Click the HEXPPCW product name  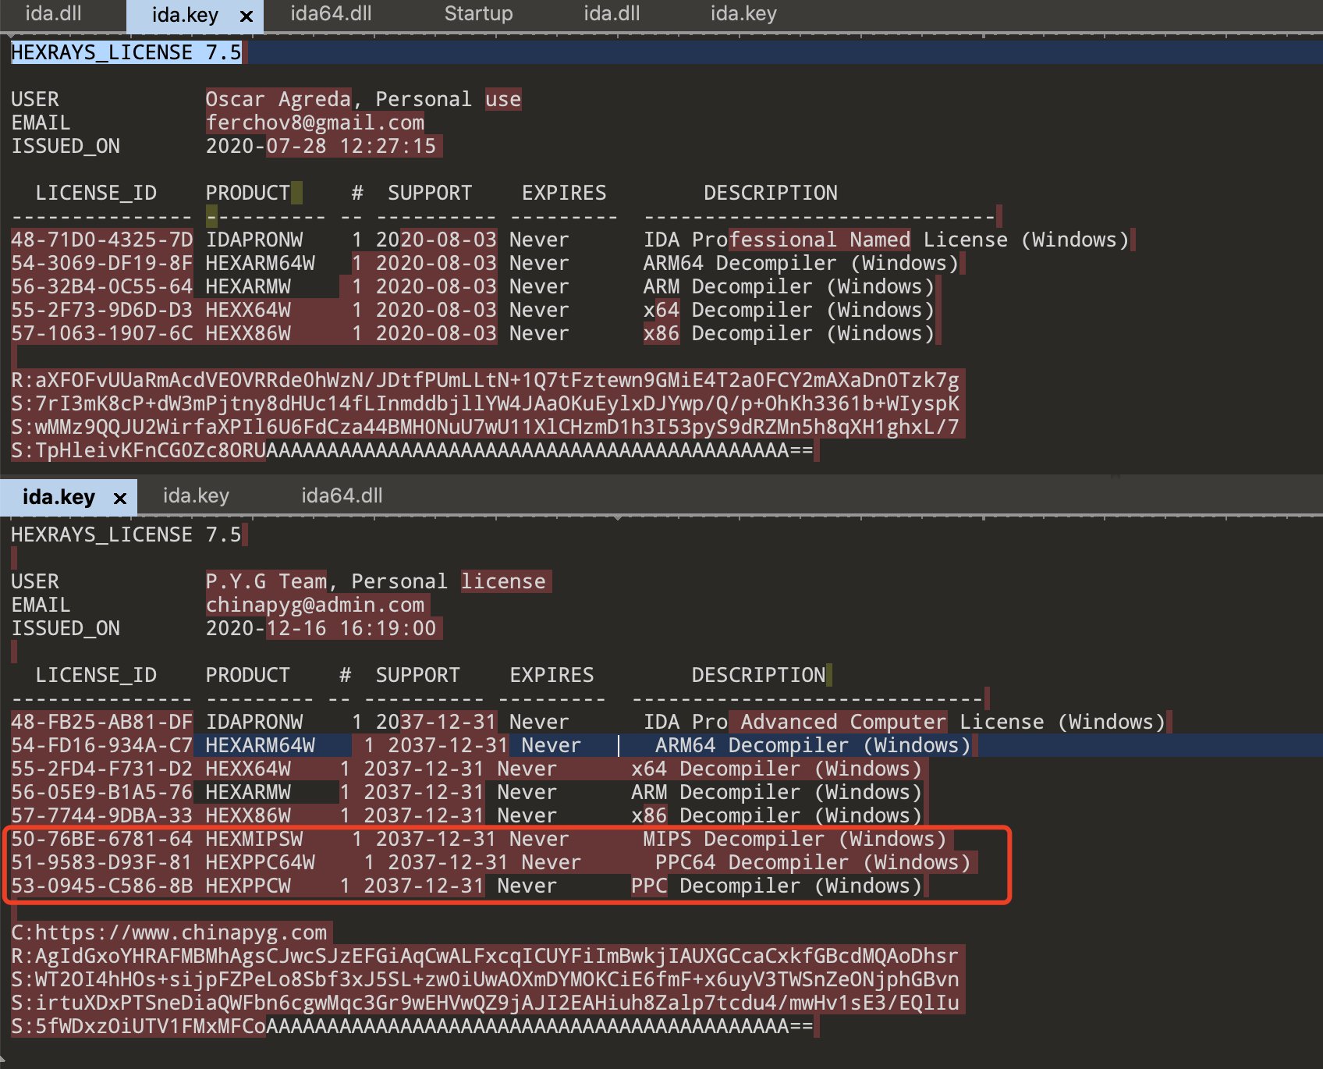click(248, 886)
